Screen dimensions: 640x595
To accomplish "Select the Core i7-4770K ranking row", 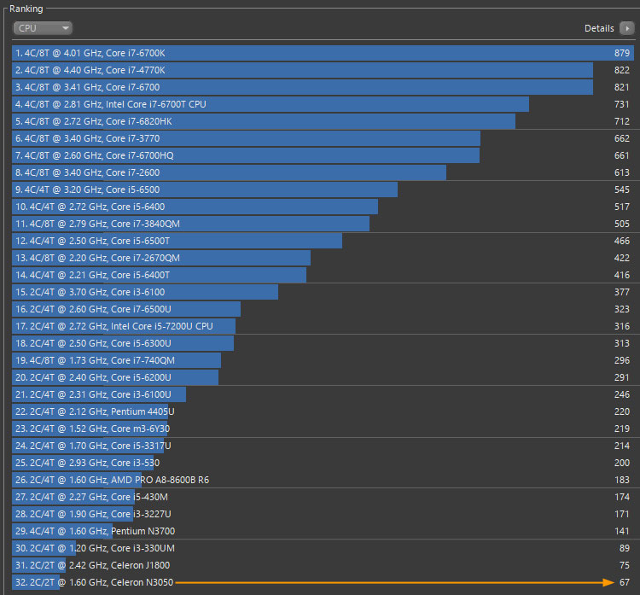I will (x=323, y=70).
